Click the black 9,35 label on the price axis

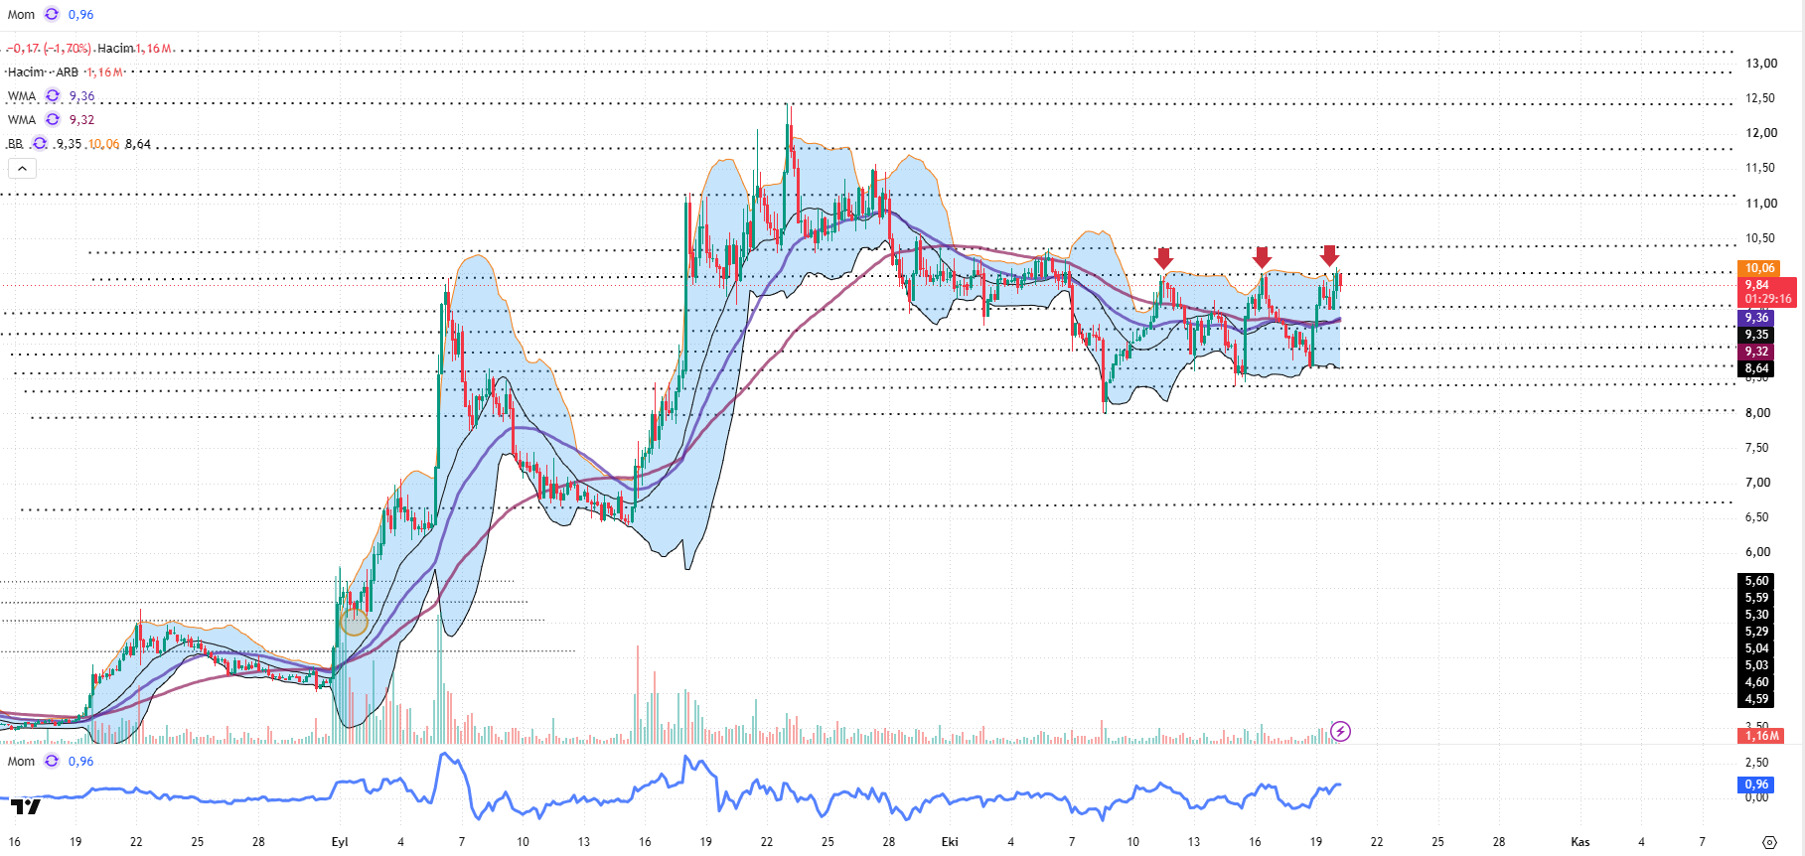(1756, 335)
